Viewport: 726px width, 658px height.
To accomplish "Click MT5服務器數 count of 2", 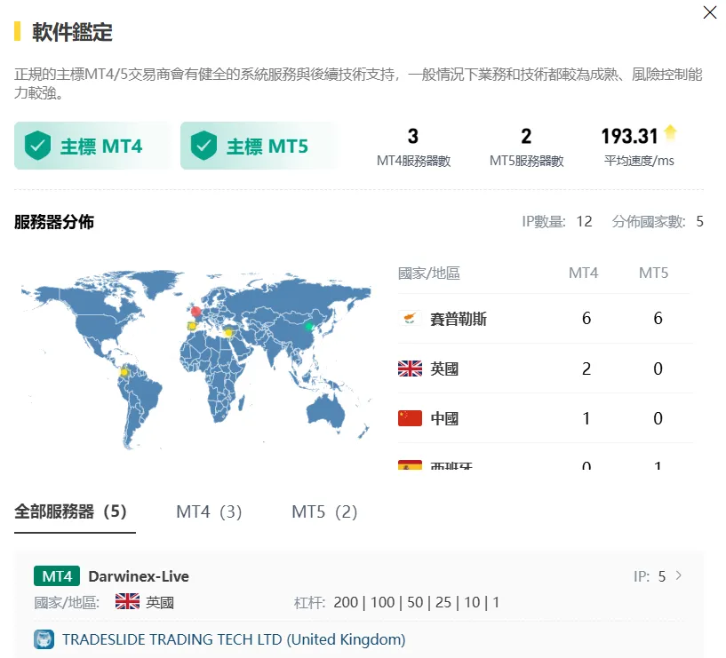I will pos(526,136).
